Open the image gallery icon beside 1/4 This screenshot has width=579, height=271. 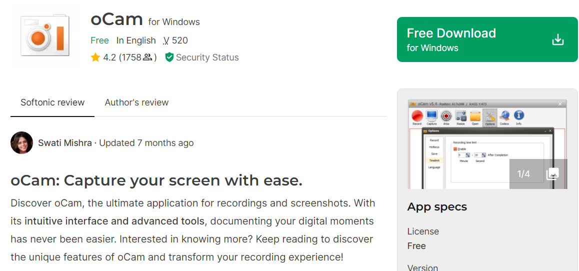(552, 174)
